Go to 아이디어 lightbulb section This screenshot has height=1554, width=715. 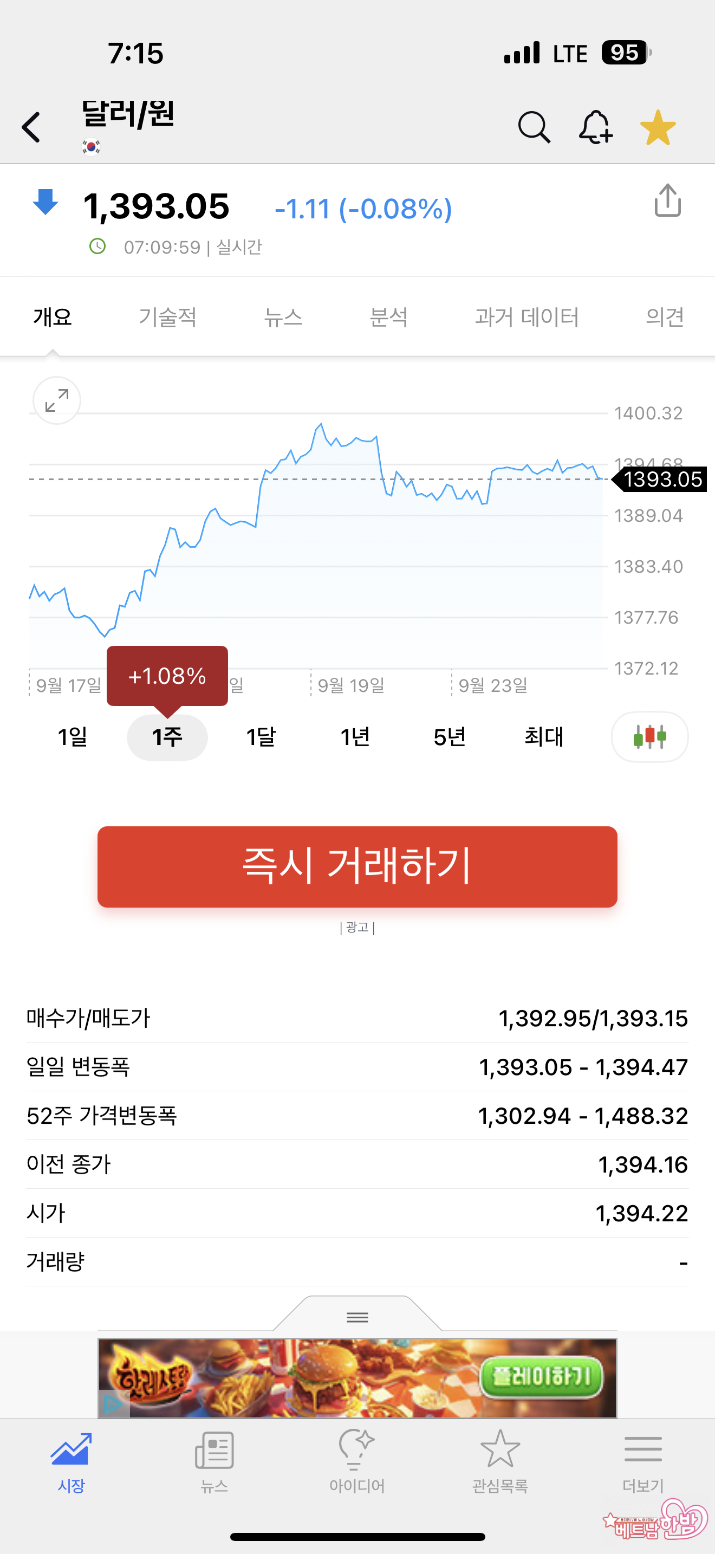coord(357,1460)
